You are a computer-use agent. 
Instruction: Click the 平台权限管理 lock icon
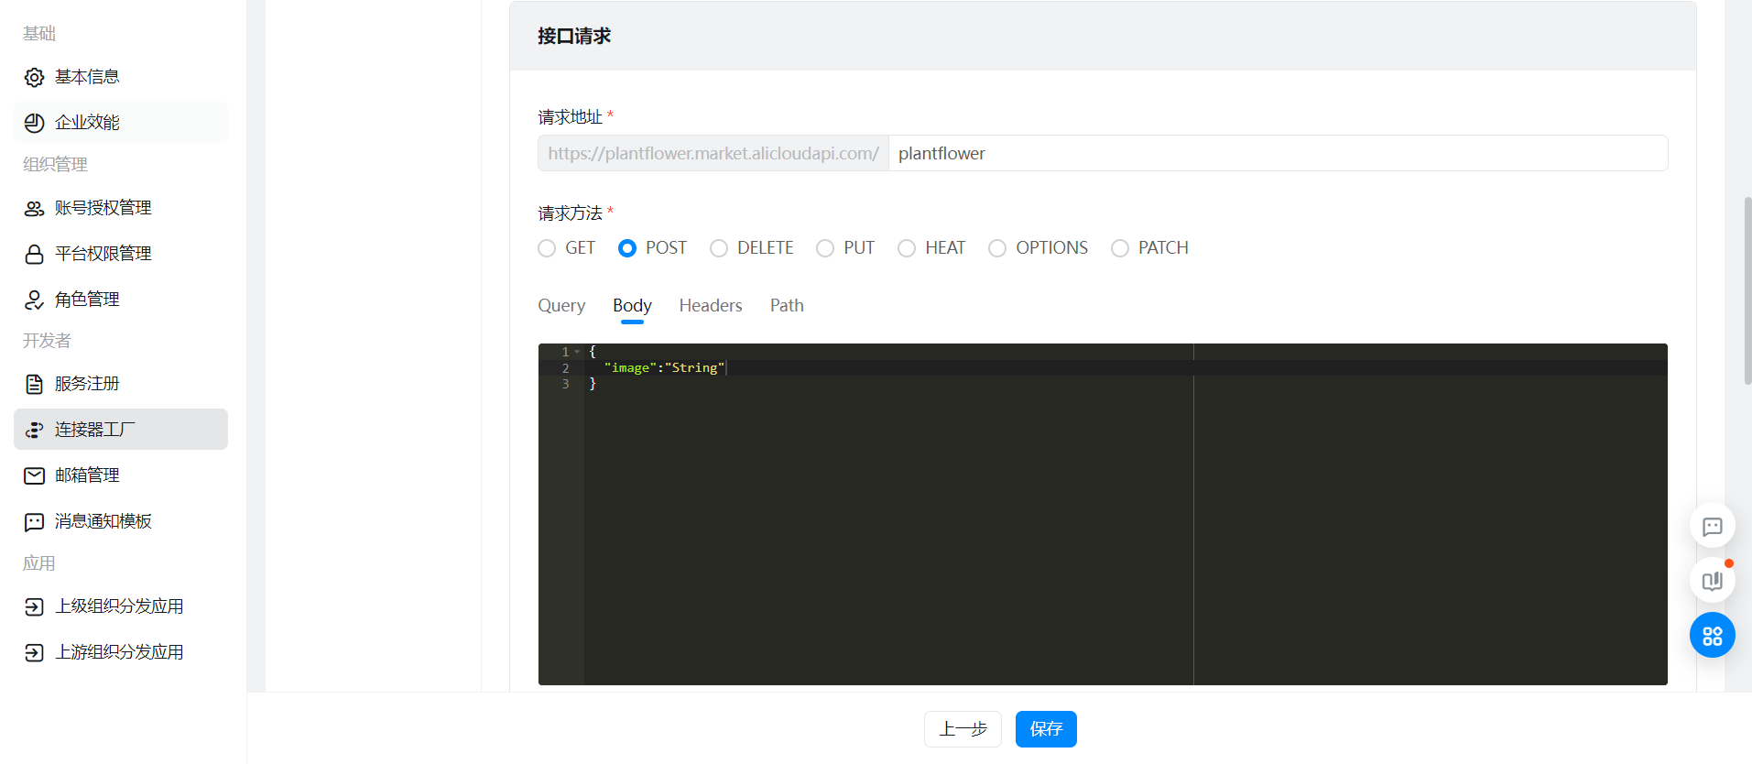(x=34, y=254)
